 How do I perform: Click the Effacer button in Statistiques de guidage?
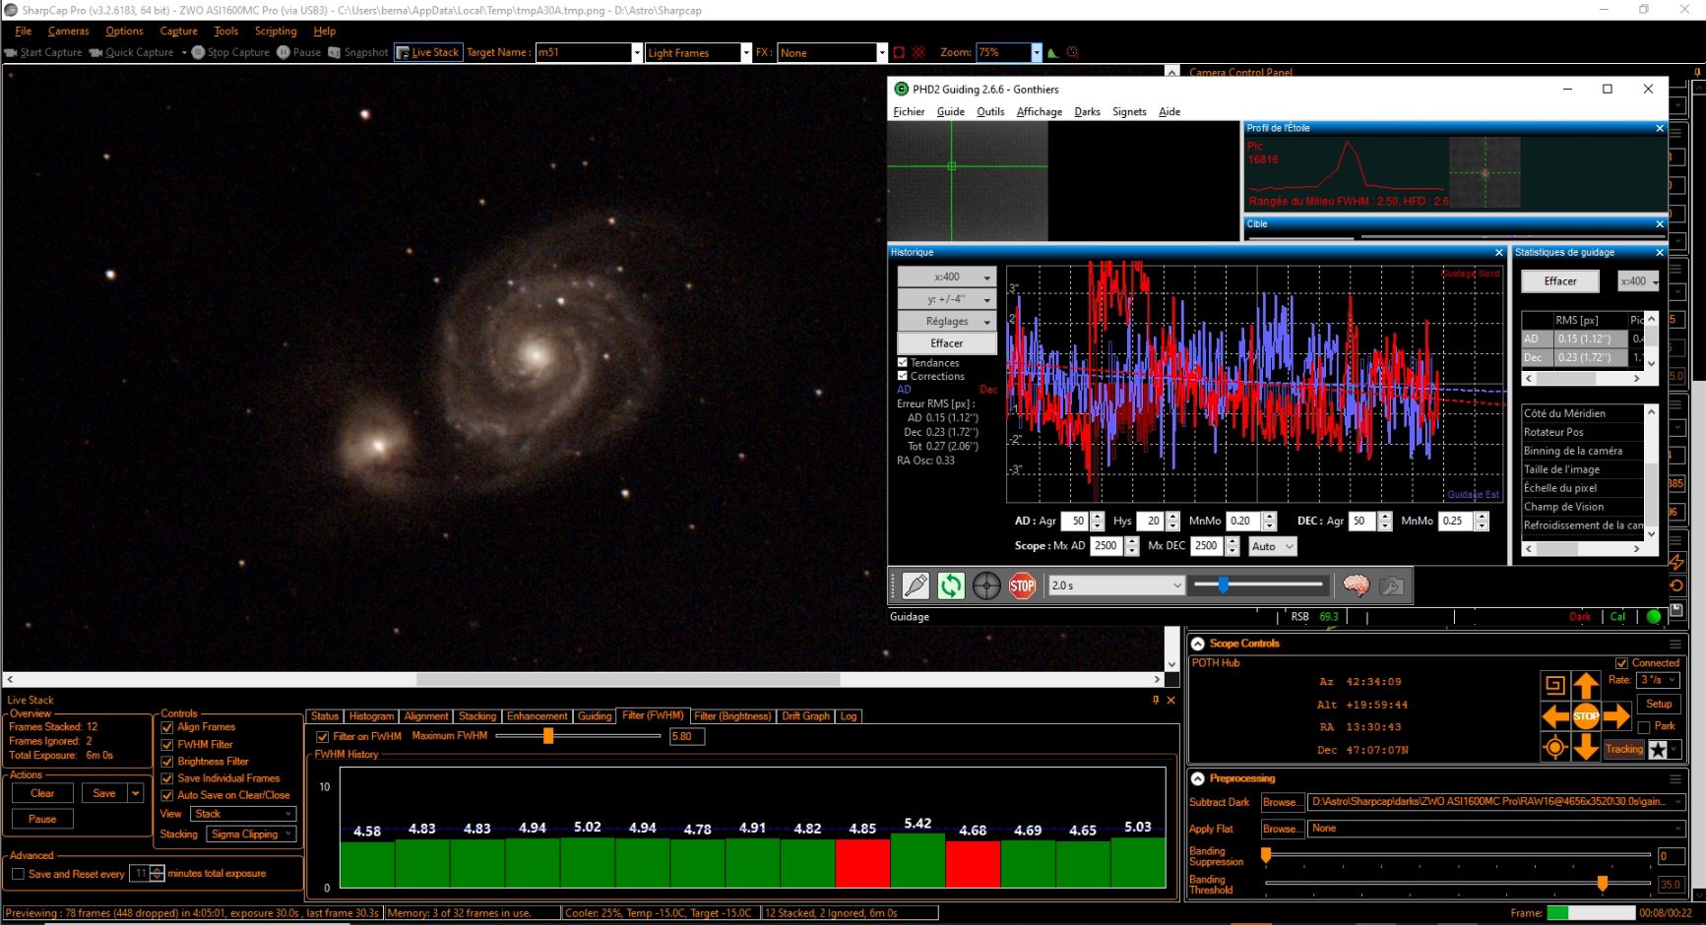pos(1560,281)
